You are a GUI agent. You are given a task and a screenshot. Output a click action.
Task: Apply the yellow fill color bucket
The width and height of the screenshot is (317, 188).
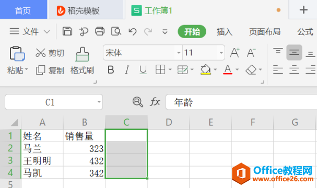(x=206, y=70)
